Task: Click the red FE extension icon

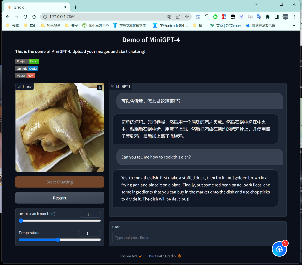Action: click(x=224, y=17)
